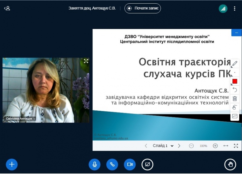Toggle the webcam sharing button
The width and height of the screenshot is (242, 174).
(130, 164)
